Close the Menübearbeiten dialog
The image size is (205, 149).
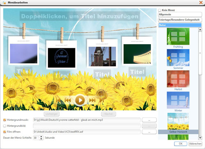click(201, 2)
